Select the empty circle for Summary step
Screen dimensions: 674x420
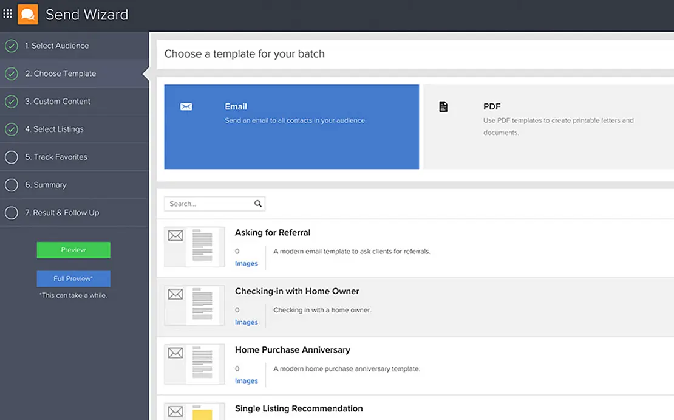pyautogui.click(x=11, y=185)
